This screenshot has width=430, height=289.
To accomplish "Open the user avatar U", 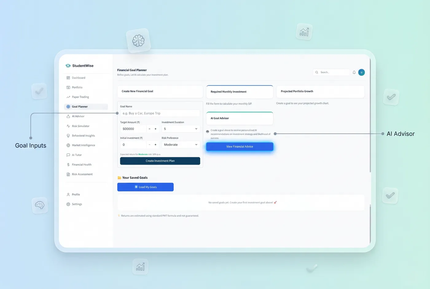I will [362, 72].
